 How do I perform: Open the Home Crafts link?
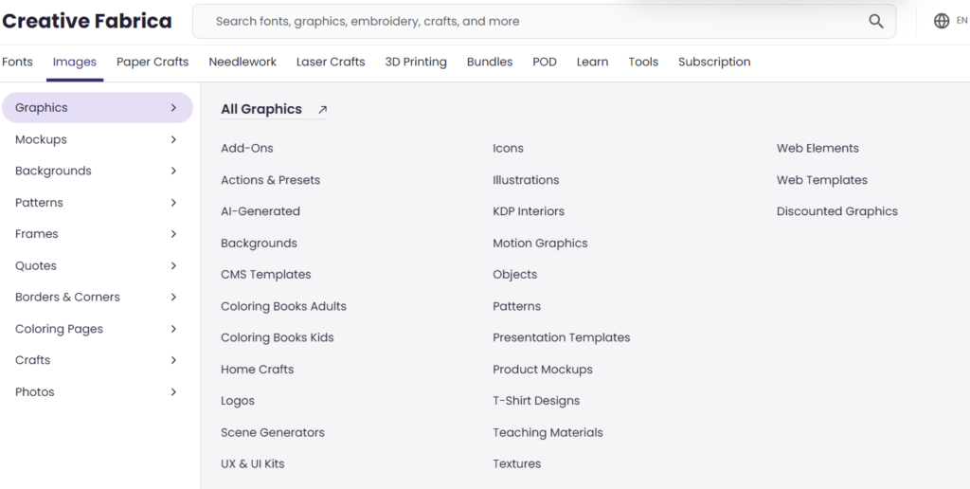tap(258, 370)
